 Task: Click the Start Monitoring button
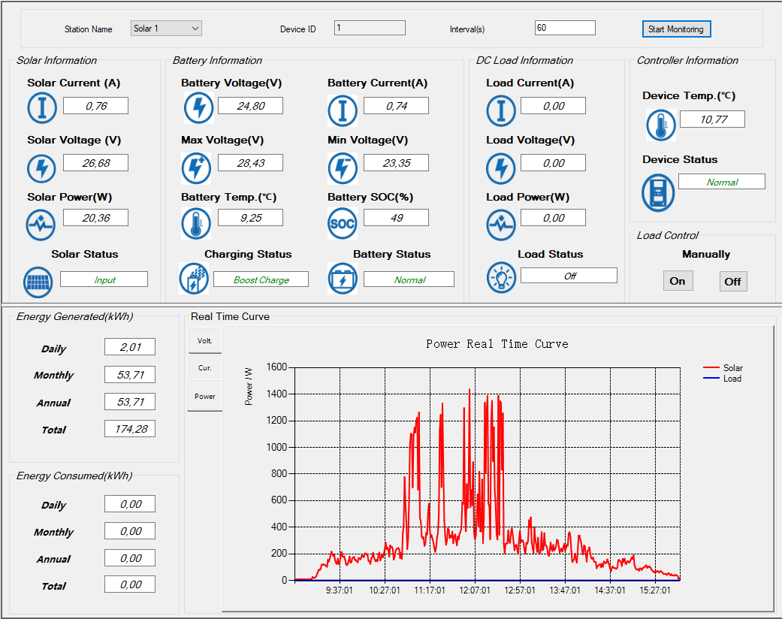click(676, 29)
